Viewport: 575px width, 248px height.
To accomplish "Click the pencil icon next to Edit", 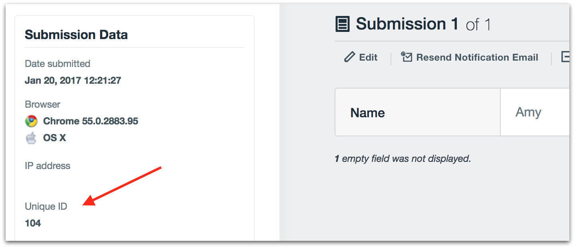I will (x=349, y=57).
